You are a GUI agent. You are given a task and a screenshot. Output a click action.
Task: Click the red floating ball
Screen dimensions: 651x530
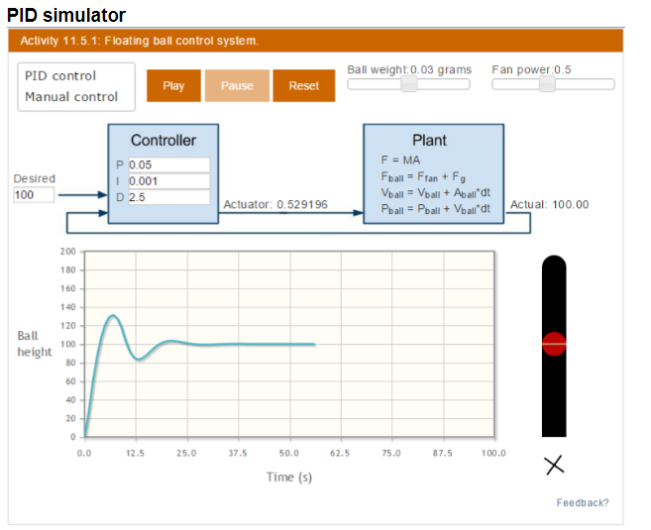(554, 344)
